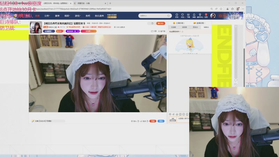Click the pink-orange 全站榜 badge
The width and height of the screenshot is (279, 157).
click(x=89, y=31)
